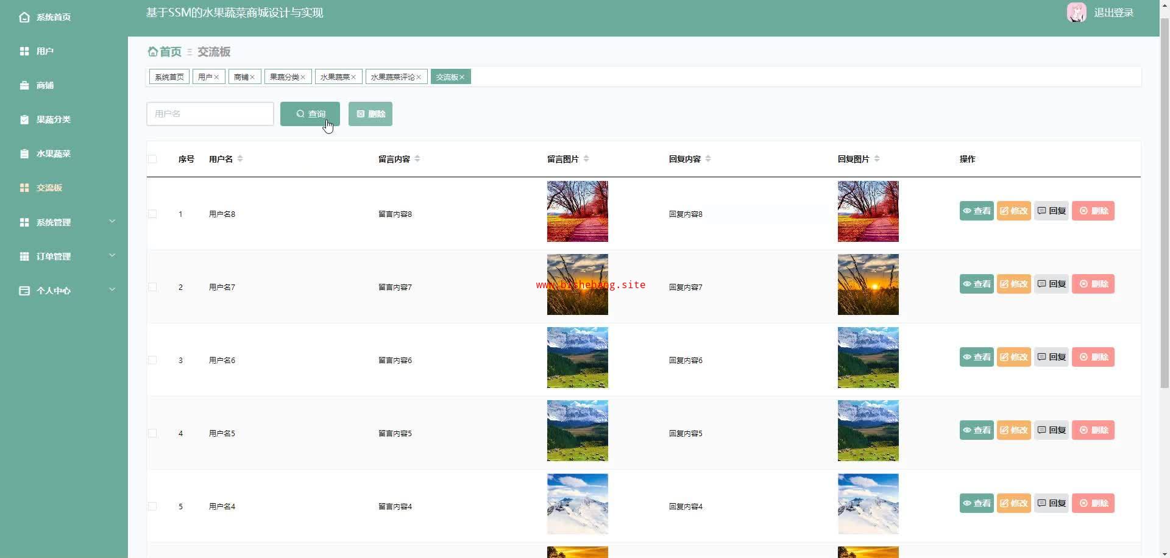Click the home icon beside 系统首页 in sidebar
The height and width of the screenshot is (558, 1170).
click(24, 17)
